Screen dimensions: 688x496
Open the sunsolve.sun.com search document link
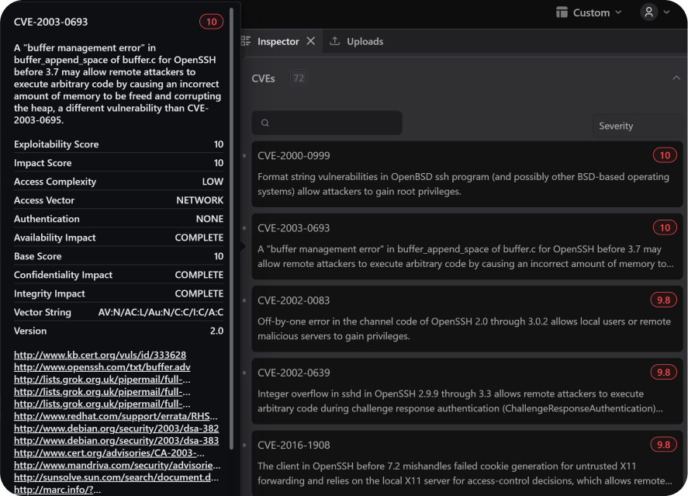[116, 477]
